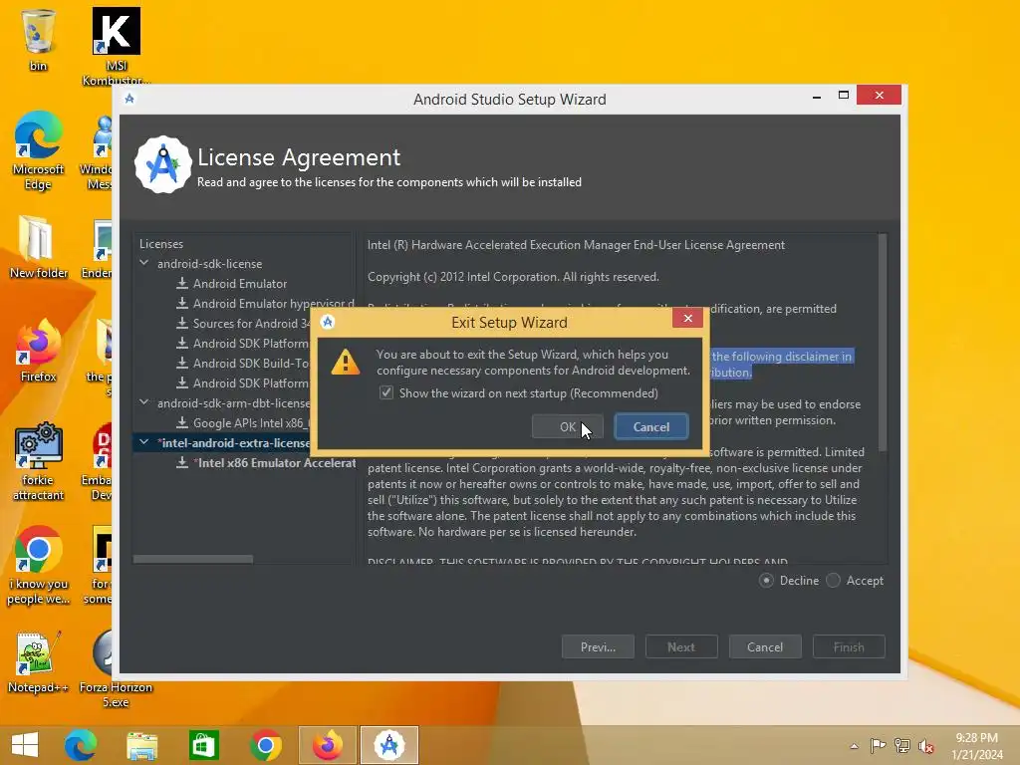Click Android Studio icon in wizard title bar
This screenshot has height=765, width=1020.
coord(129,99)
